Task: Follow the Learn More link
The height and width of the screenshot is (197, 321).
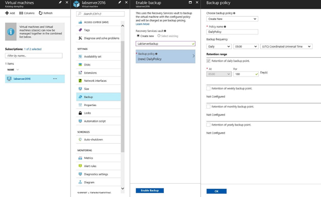Action: click(x=143, y=24)
